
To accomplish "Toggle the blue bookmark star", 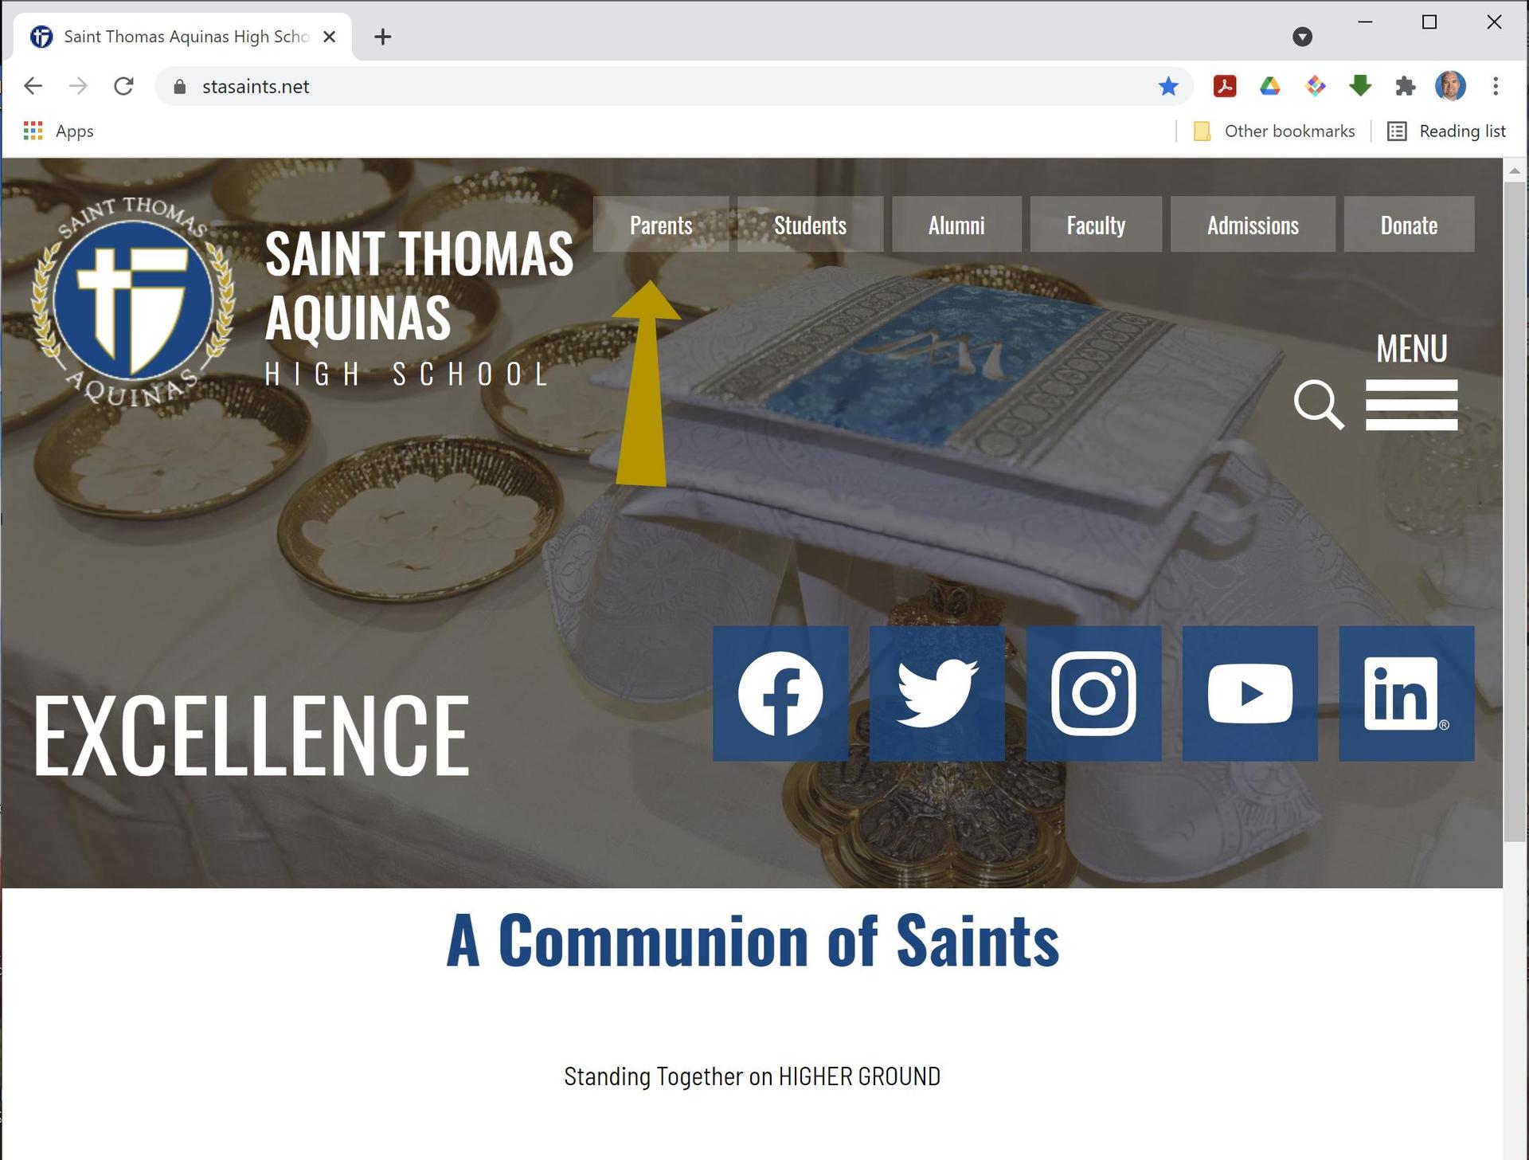I will click(1168, 86).
